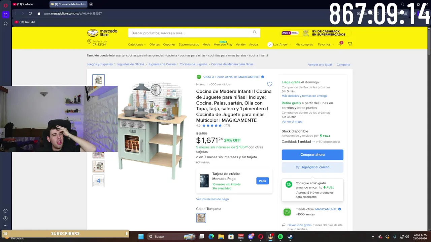Select the Cocina de Madera Infantil tab
431x242 pixels.
tap(68, 4)
